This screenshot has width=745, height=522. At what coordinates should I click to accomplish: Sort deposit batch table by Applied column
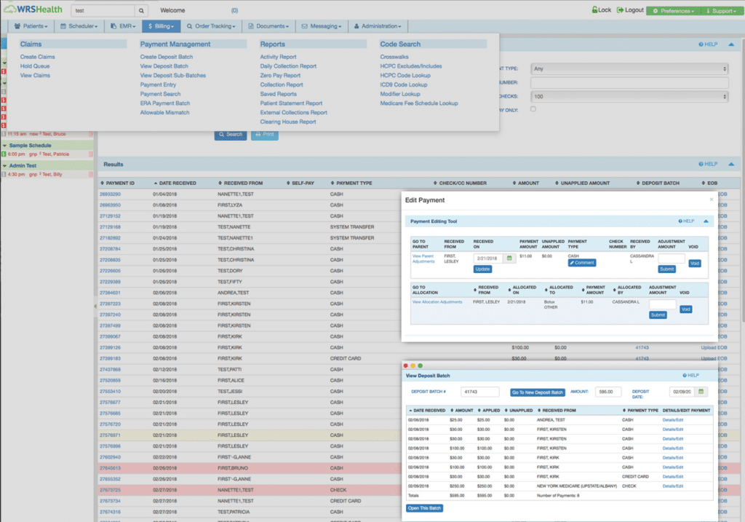489,411
